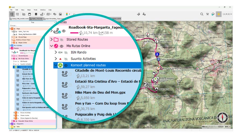
Task: Open the Maps menu
Action: 29,10
